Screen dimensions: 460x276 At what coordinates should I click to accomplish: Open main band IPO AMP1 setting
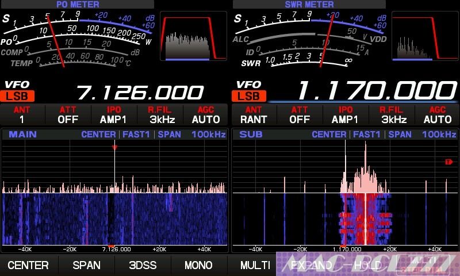pyautogui.click(x=113, y=114)
